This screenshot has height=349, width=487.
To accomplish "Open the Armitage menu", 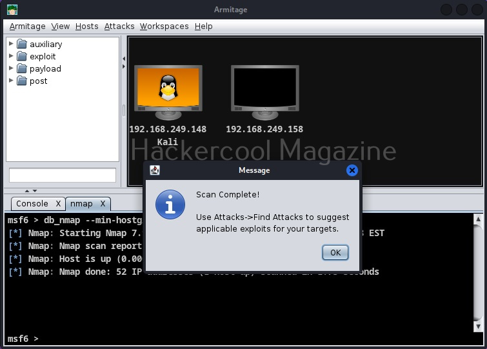I will [27, 26].
